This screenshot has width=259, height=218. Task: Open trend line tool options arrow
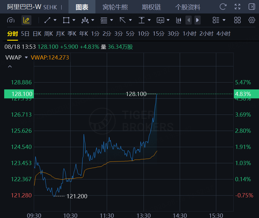coord(55,20)
